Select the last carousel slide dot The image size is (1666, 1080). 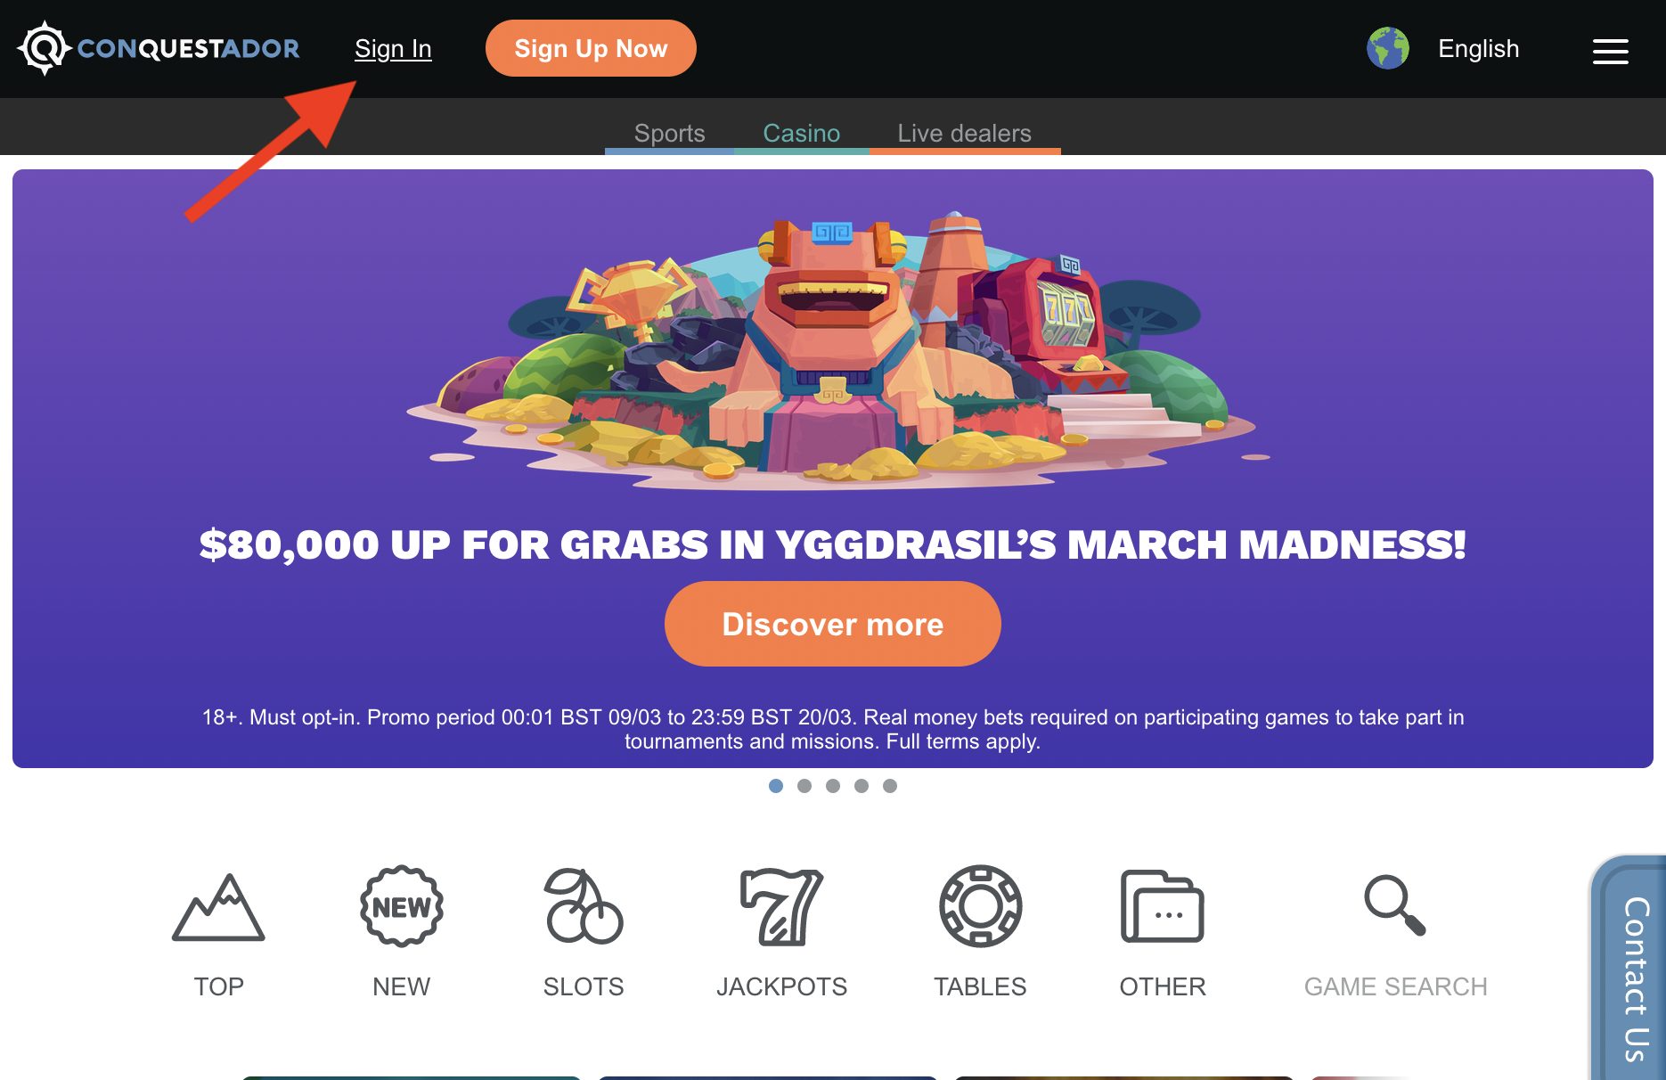[x=890, y=786]
